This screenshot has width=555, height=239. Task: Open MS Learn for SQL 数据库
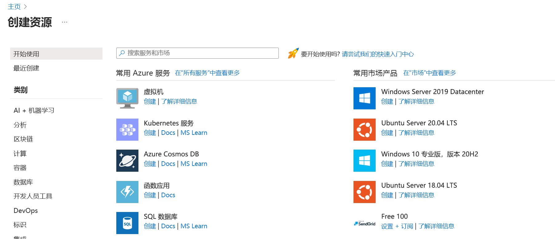point(194,226)
